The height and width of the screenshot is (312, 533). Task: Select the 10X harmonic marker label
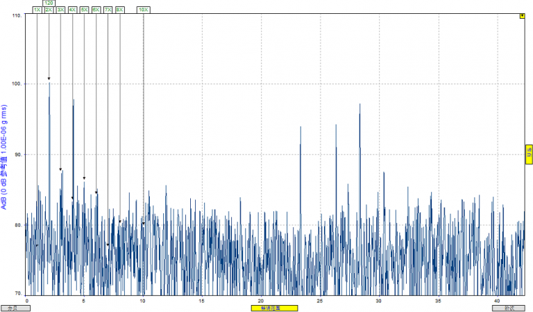point(143,10)
